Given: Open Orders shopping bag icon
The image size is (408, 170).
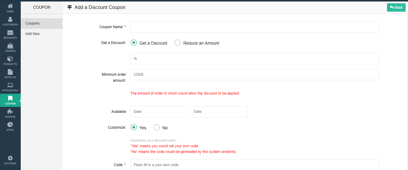Looking at the screenshot, I should (x=10, y=47).
